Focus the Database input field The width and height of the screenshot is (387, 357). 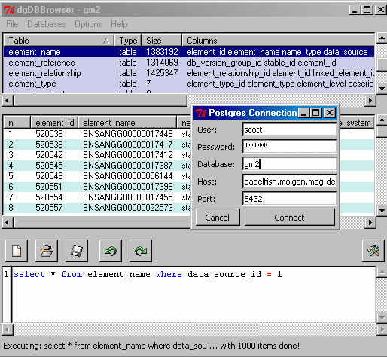point(289,164)
